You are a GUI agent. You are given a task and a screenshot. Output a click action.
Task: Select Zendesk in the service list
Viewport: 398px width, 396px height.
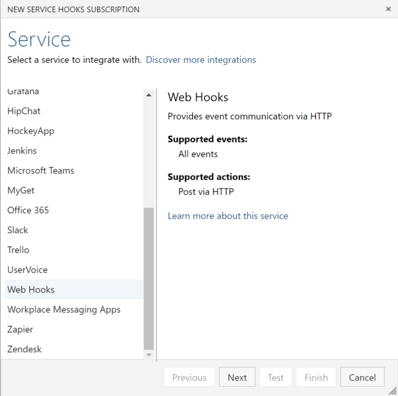25,349
